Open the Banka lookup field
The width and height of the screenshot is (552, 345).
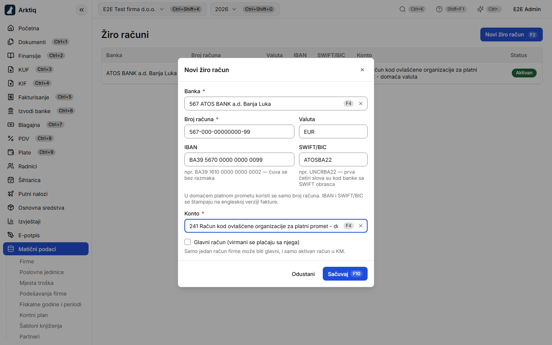pyautogui.click(x=276, y=103)
